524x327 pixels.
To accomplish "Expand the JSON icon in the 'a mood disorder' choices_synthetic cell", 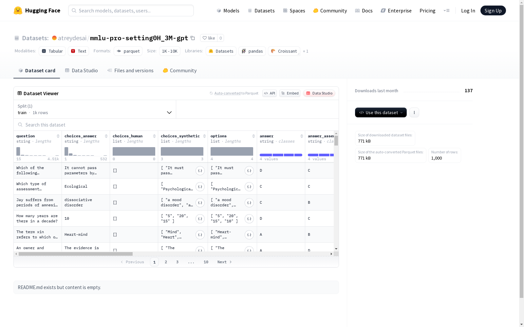I will [x=200, y=203].
